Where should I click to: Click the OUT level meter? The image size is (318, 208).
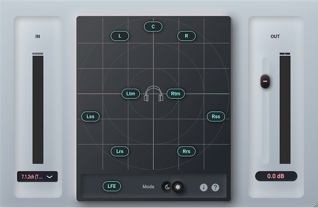pyautogui.click(x=285, y=109)
